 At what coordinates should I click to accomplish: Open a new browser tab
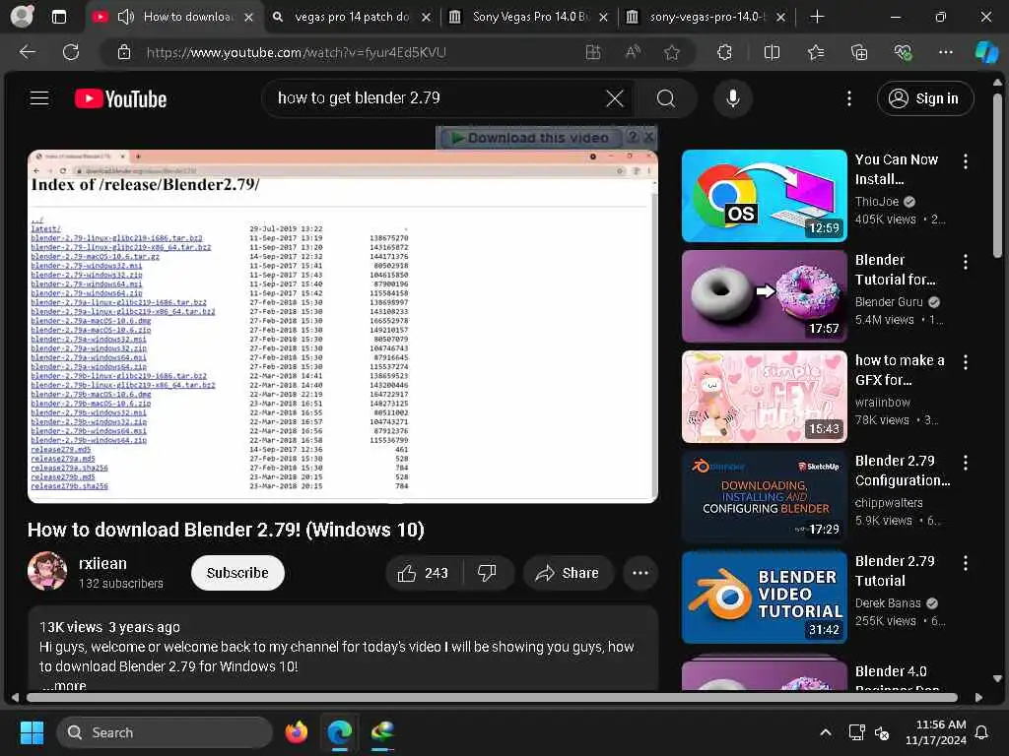coord(817,17)
